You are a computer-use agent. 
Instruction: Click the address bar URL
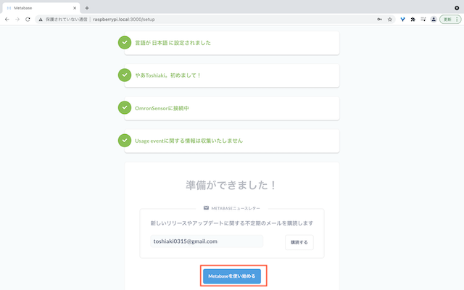click(x=124, y=20)
